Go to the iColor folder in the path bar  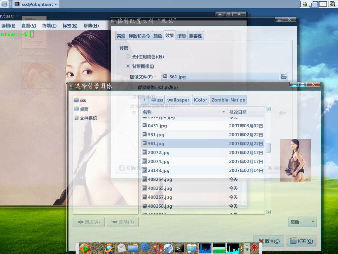pos(200,100)
